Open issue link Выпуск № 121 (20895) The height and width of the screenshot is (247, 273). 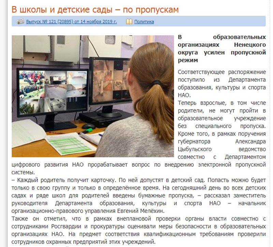(x=71, y=22)
